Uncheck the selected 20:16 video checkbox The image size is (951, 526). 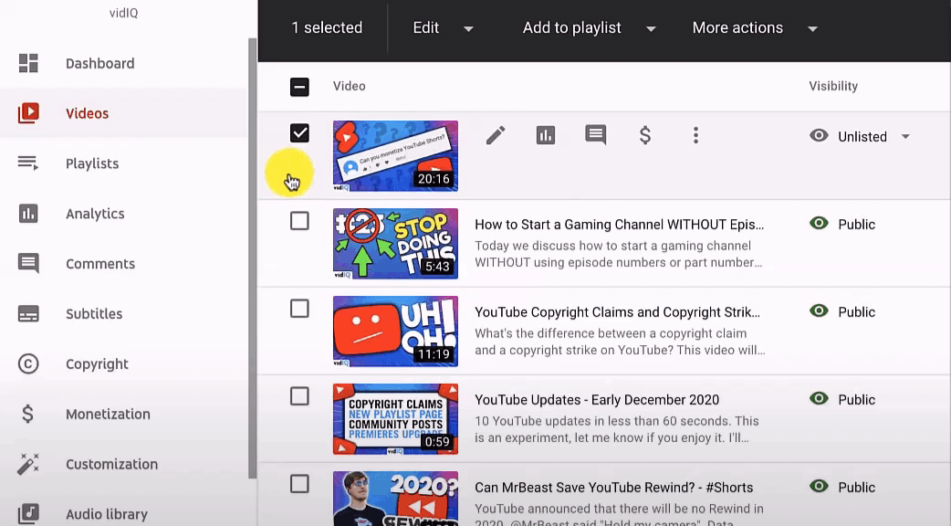[299, 132]
